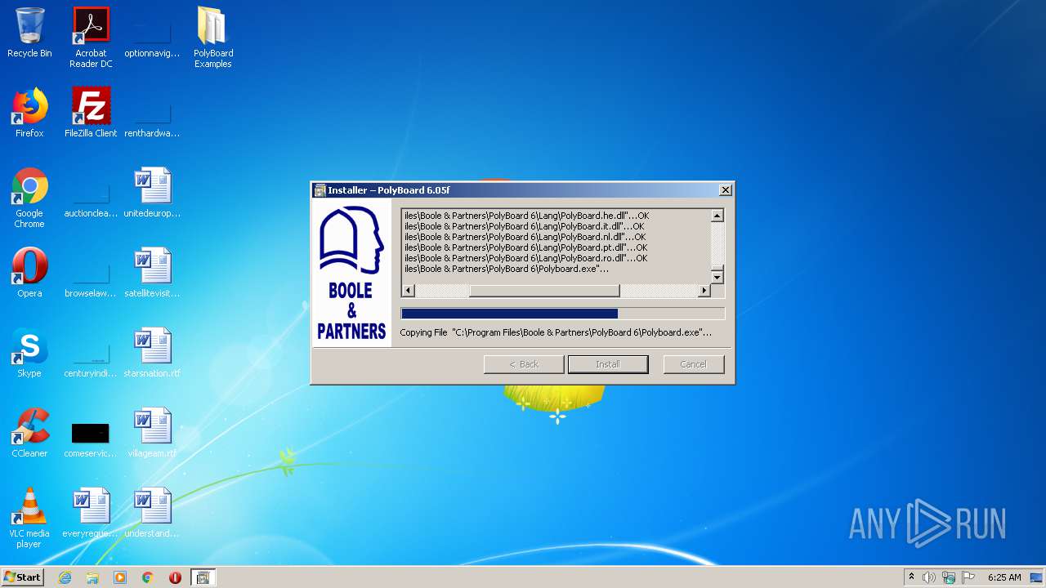Open Internet Explorer in the taskbar
Screen dimensions: 1046x588
tap(65, 577)
